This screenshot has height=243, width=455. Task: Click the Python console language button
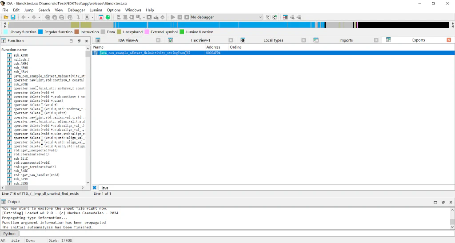(x=9, y=234)
